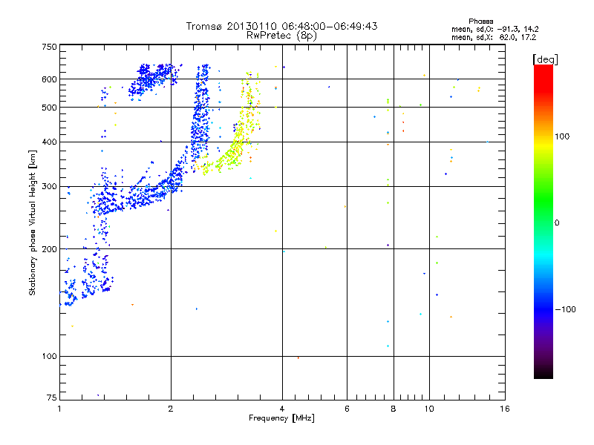Pick the black bottom of the phase colorbar
The width and height of the screenshot is (594, 445).
(544, 375)
